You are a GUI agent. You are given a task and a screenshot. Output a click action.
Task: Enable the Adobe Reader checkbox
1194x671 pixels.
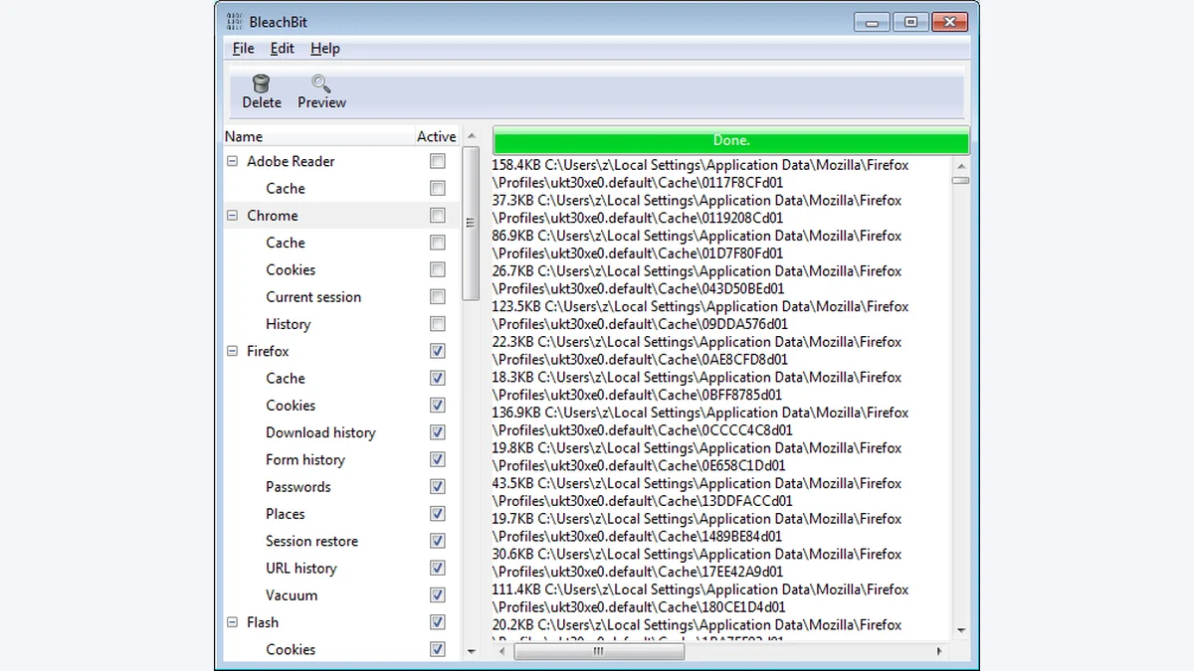click(x=438, y=161)
